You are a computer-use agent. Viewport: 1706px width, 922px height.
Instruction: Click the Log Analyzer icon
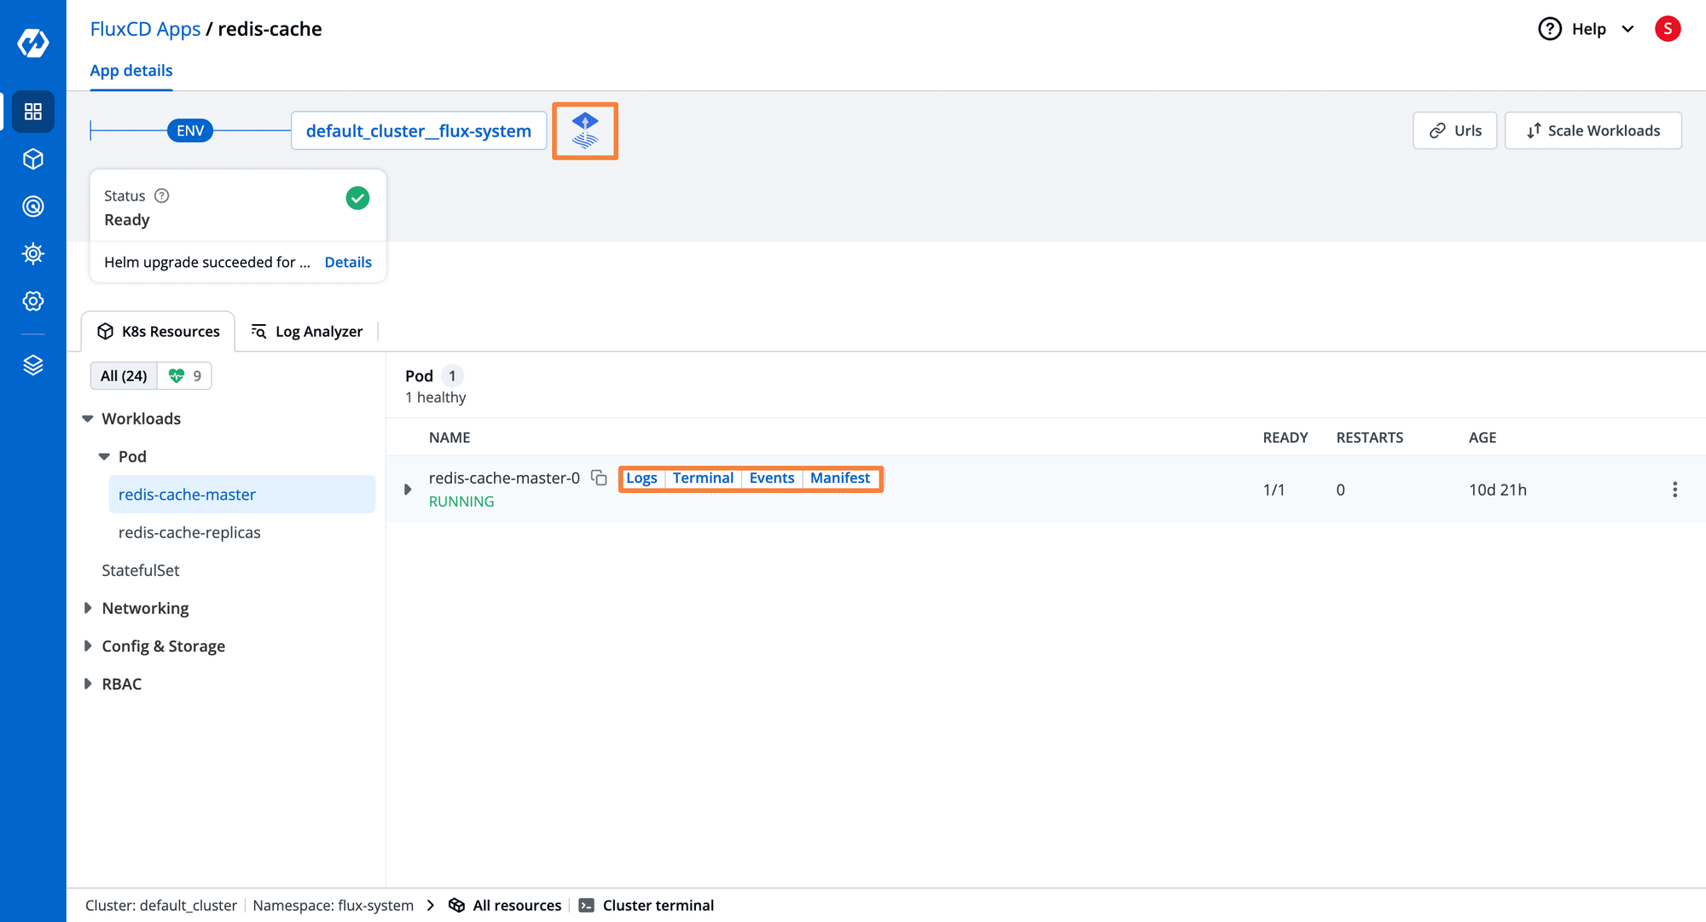[258, 332]
